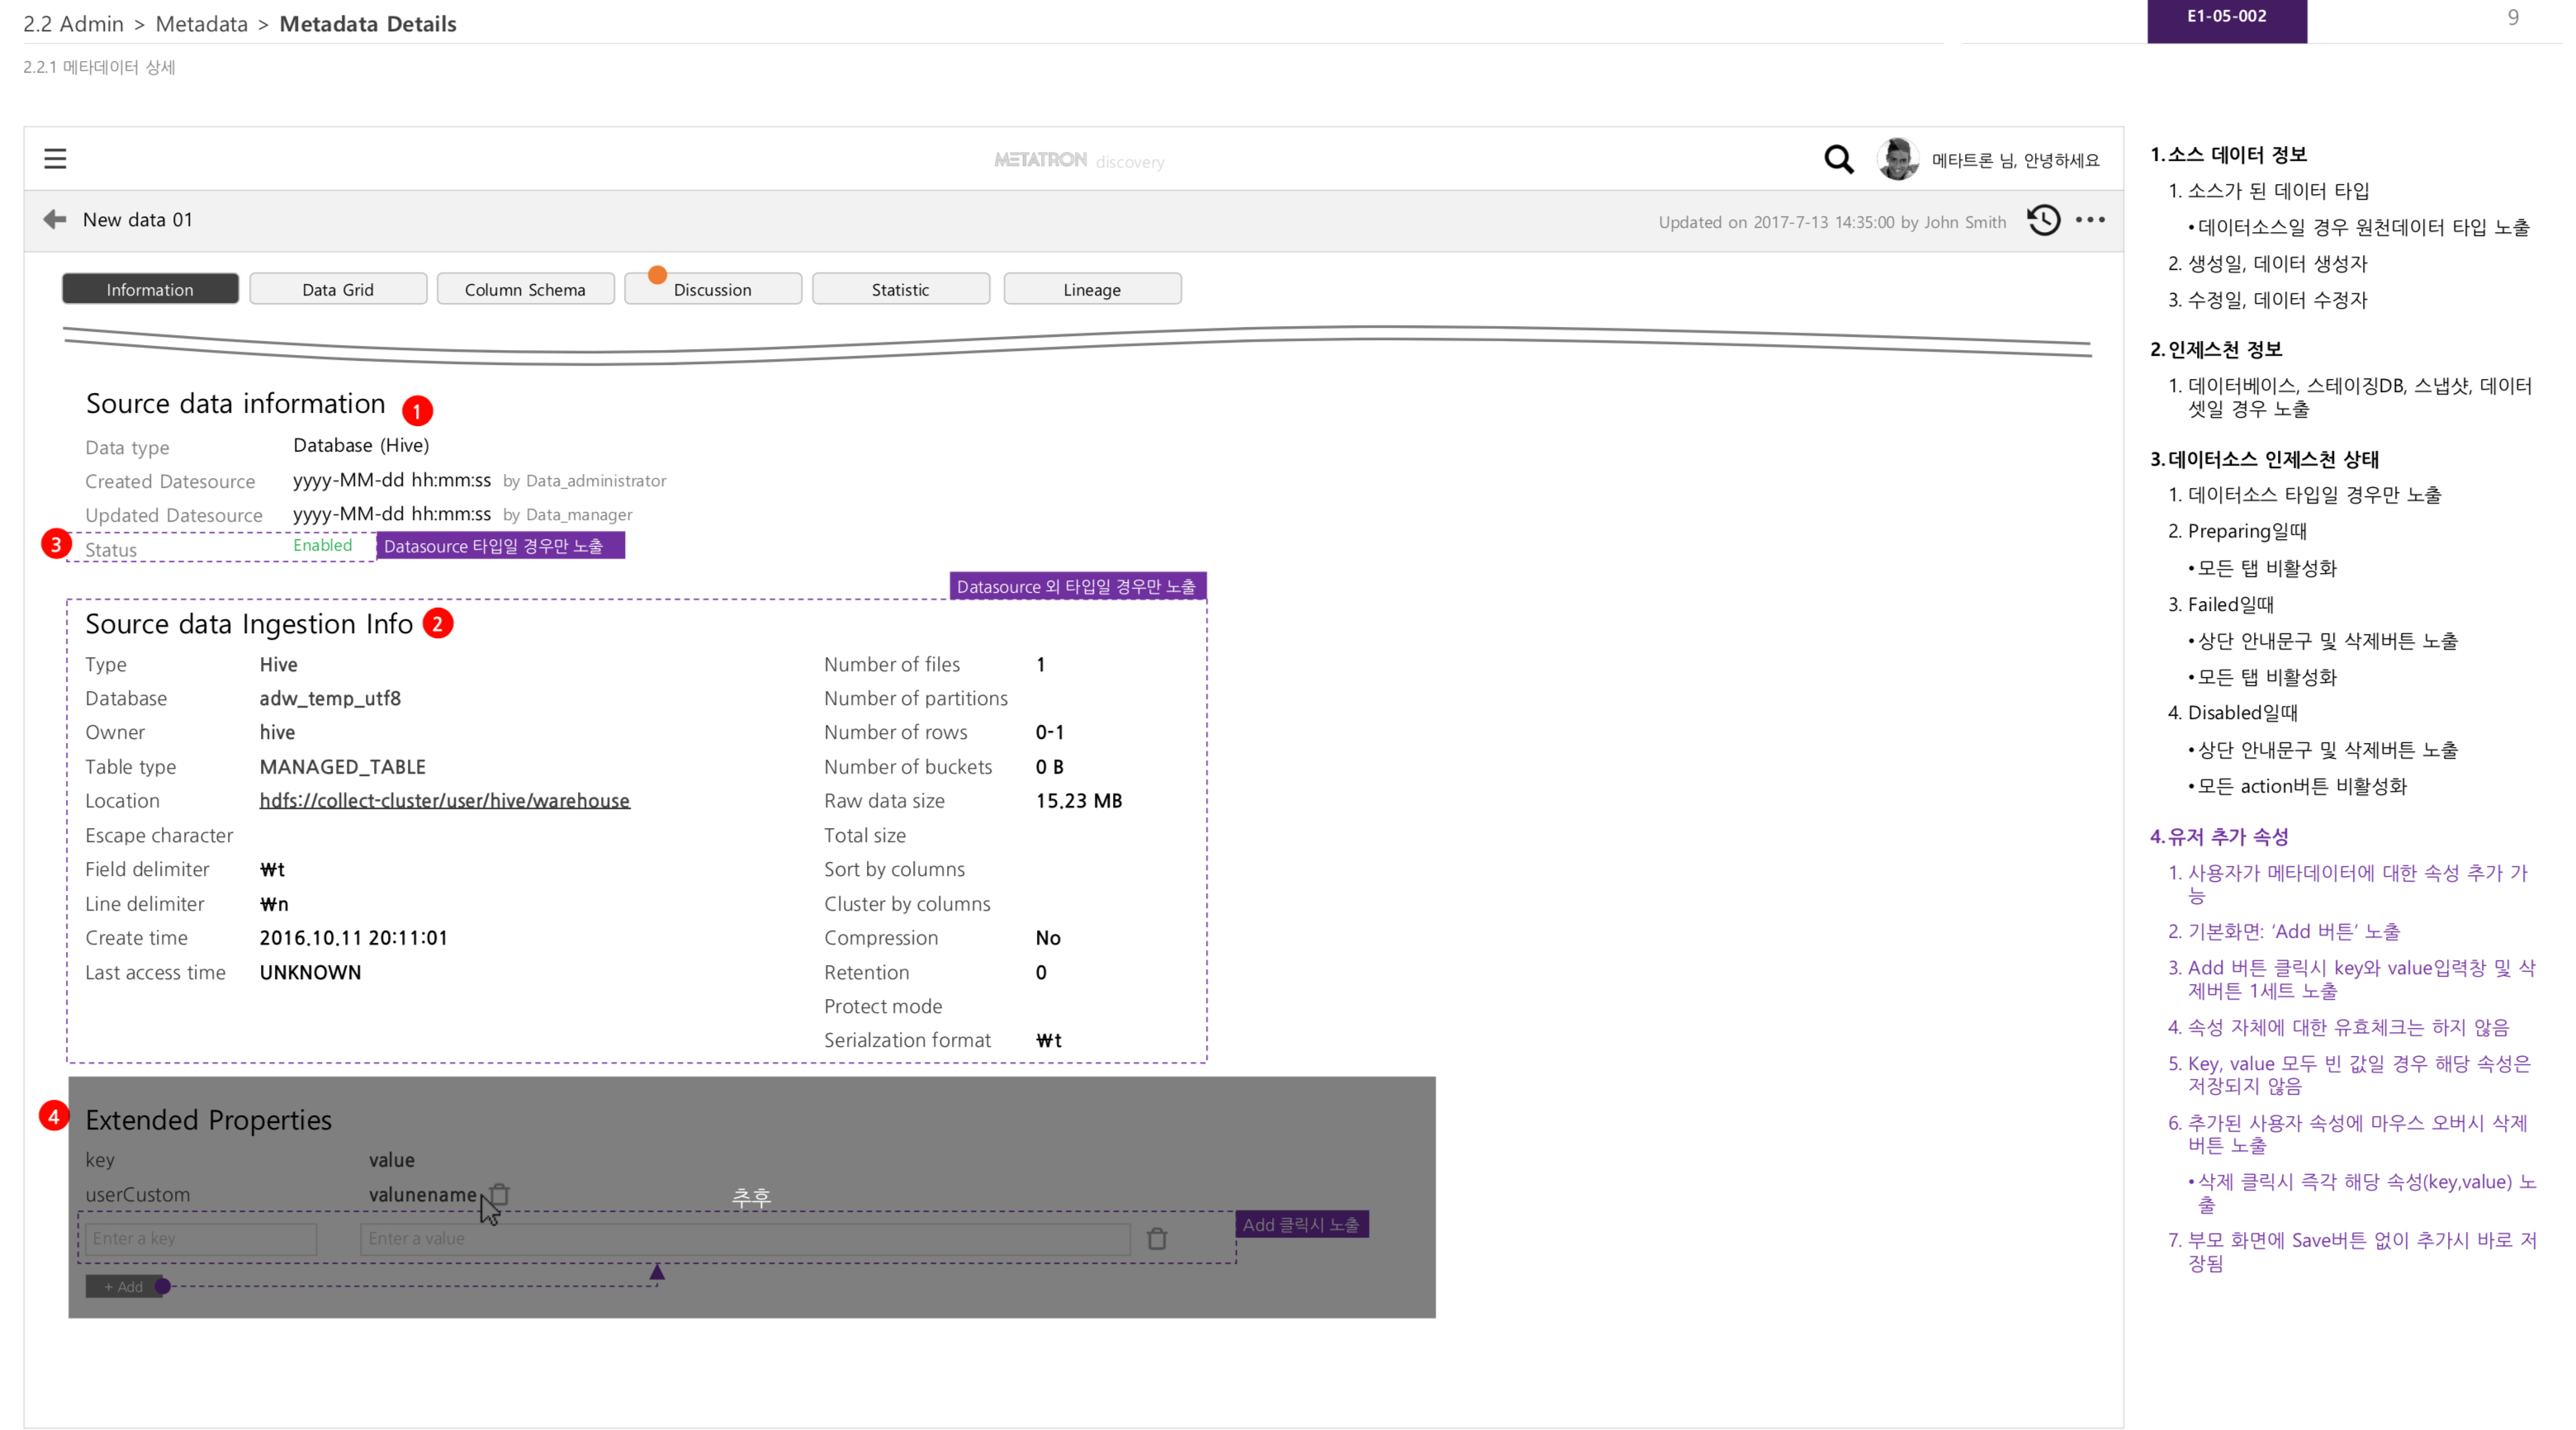Click the Metadata breadcrumb
The width and height of the screenshot is (2576, 1430).
tap(201, 24)
